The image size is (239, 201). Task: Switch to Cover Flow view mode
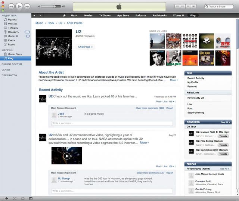[x=193, y=6]
